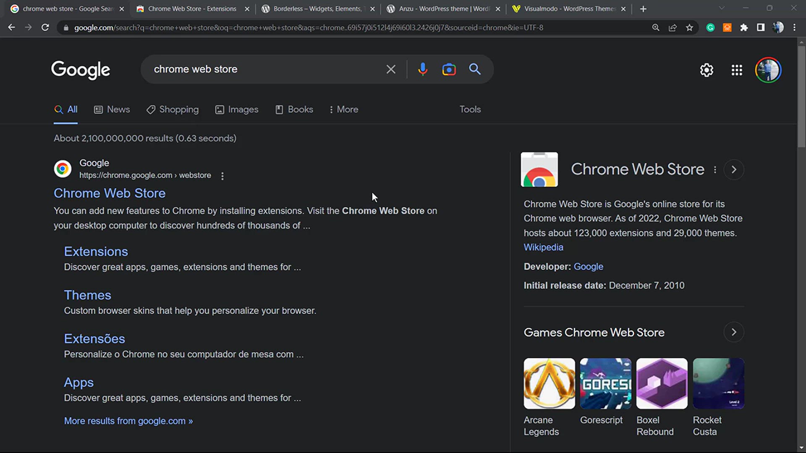The width and height of the screenshot is (806, 453).
Task: Open the Grammarly extension icon
Action: coord(710,28)
